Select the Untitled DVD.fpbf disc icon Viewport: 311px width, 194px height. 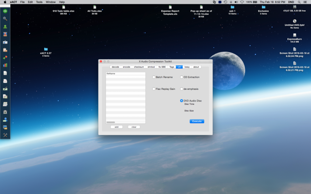click(x=295, y=21)
